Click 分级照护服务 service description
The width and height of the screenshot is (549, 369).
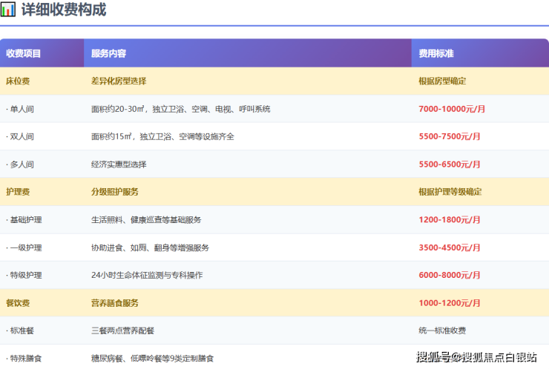[115, 192]
